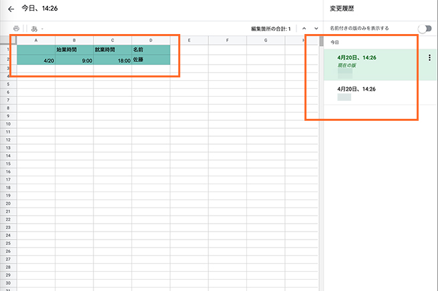
Task: Click the 編集箇所の合計 edit count label
Action: click(270, 29)
